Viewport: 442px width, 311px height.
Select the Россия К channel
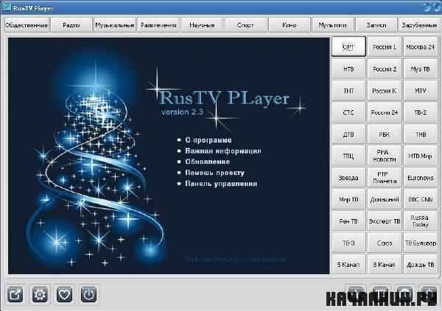pos(385,90)
